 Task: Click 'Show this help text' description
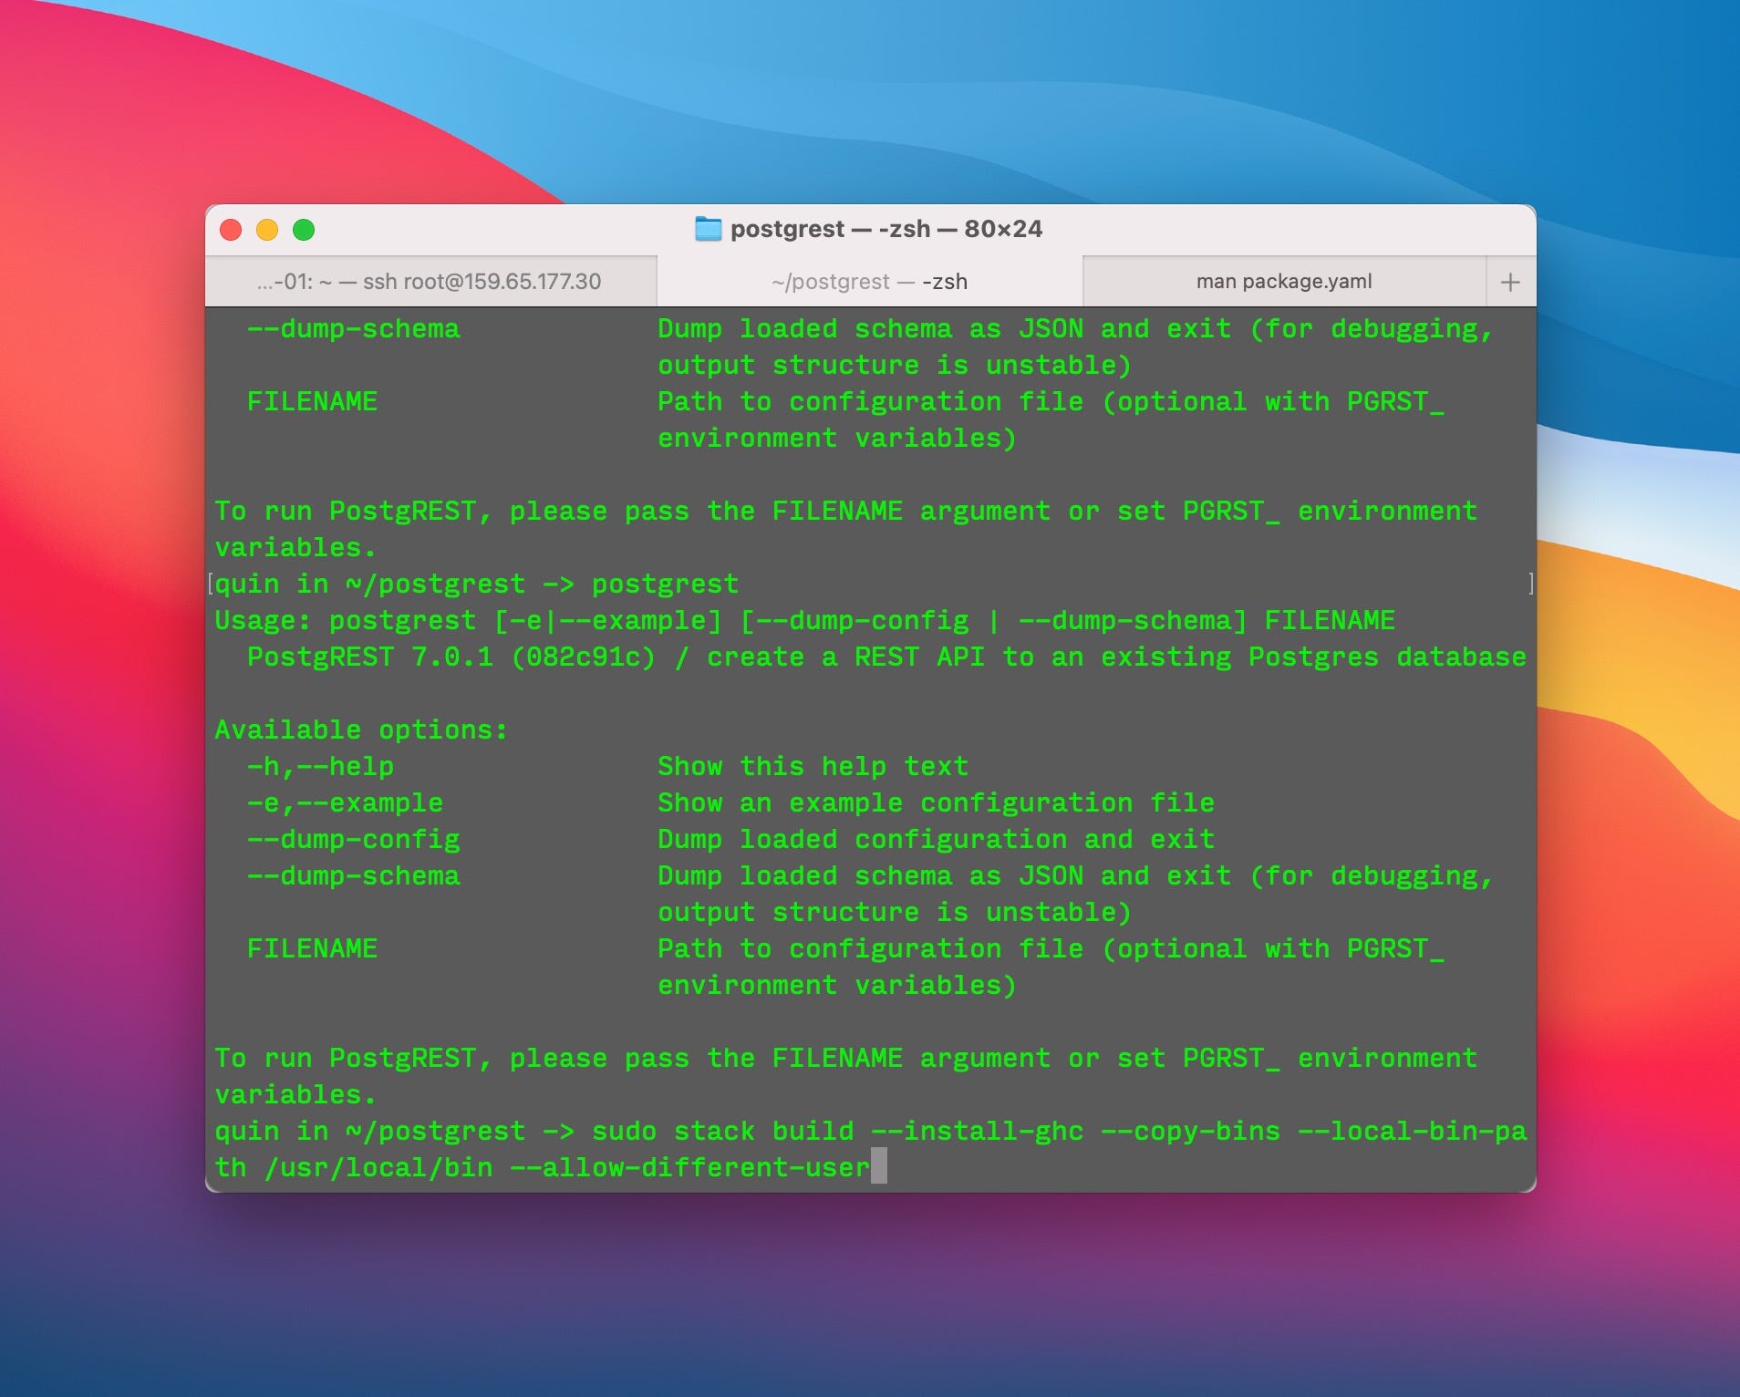(x=813, y=766)
